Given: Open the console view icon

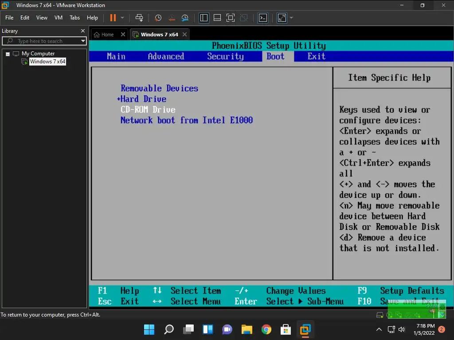Looking at the screenshot, I should point(263,18).
